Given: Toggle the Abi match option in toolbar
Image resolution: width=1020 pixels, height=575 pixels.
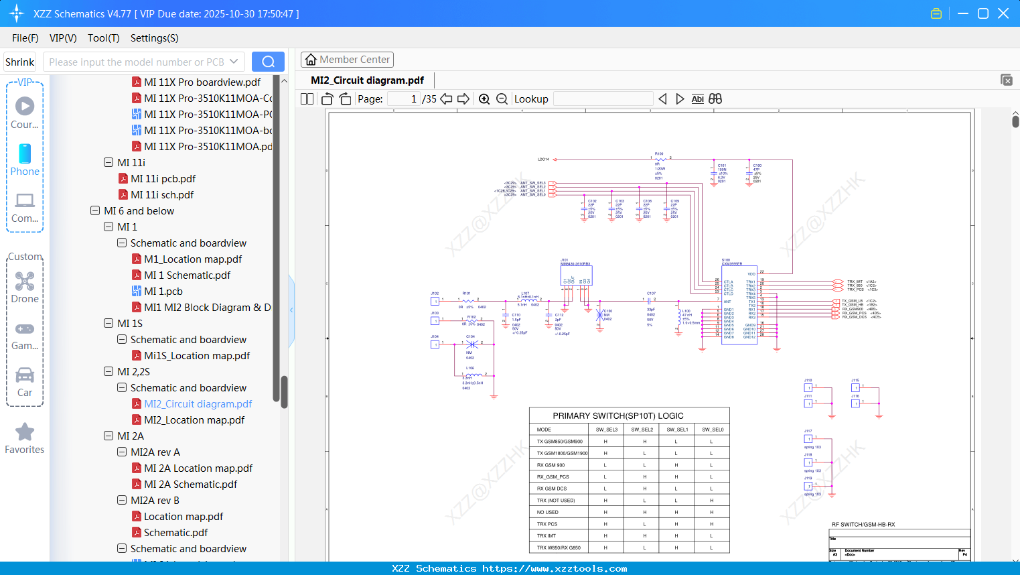Looking at the screenshot, I should 698,99.
